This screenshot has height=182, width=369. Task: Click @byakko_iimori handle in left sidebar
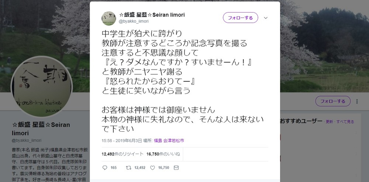point(27,141)
